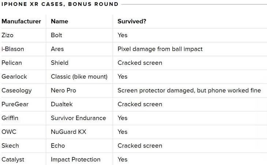Click the Shield case name
Image resolution: width=267 pixels, height=165 pixels.
[x=60, y=63]
